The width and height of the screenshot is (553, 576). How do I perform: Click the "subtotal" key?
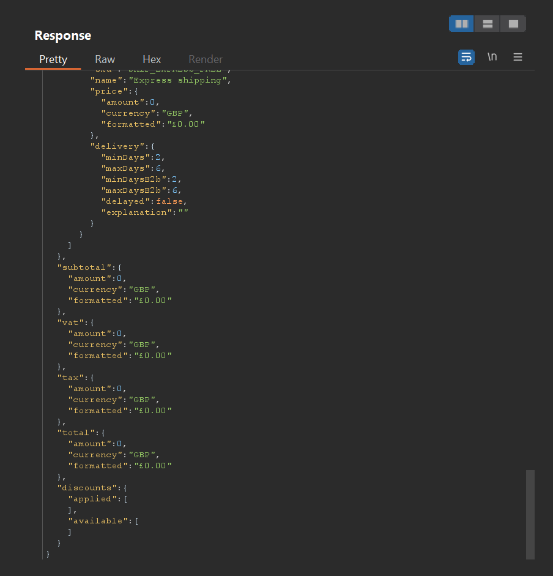point(84,267)
